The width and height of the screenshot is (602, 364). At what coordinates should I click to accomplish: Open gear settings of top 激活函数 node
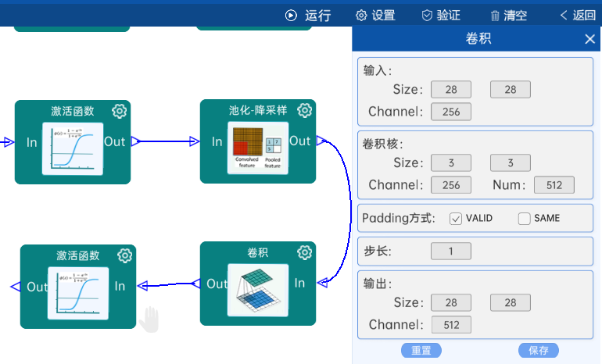click(x=119, y=111)
